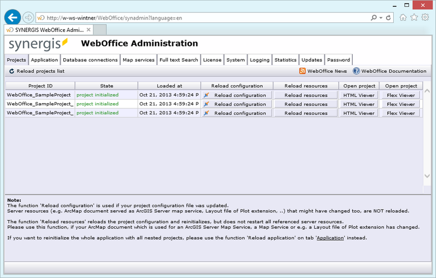The image size is (436, 278).
Task: Open third project row in Flex Viewer
Action: pyautogui.click(x=401, y=113)
